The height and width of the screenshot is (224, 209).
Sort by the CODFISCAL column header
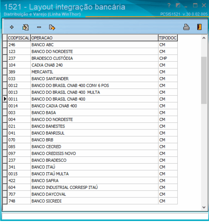pos(19,38)
